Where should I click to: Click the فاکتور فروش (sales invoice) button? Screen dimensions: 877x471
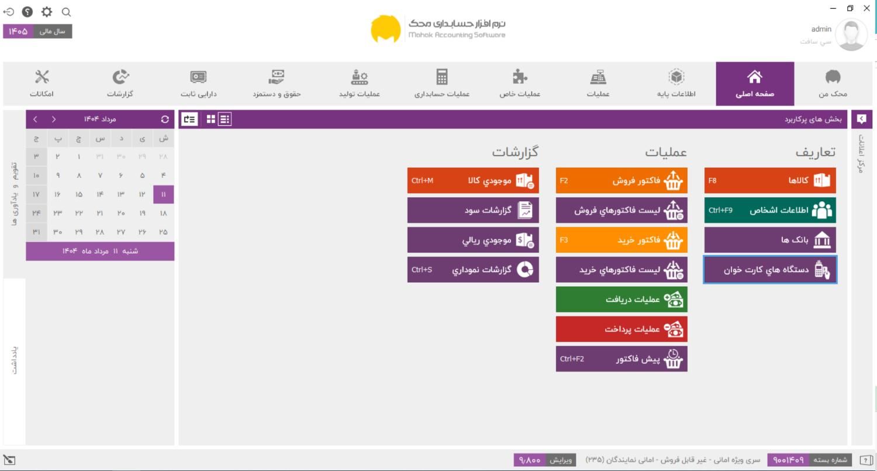[621, 181]
